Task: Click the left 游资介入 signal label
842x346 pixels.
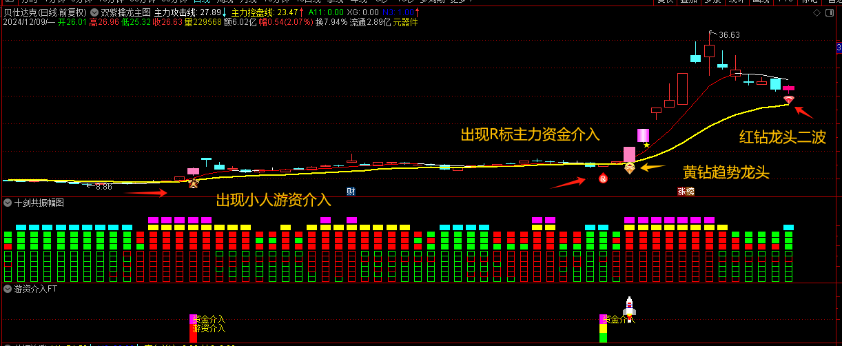Action: [209, 329]
